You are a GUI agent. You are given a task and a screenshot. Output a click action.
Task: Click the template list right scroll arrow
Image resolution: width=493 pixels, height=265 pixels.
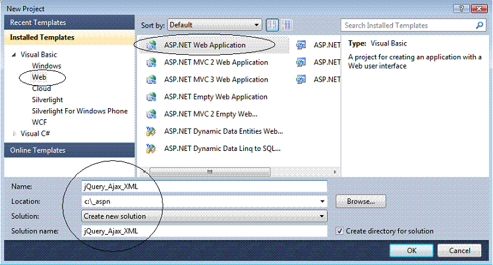click(x=335, y=172)
